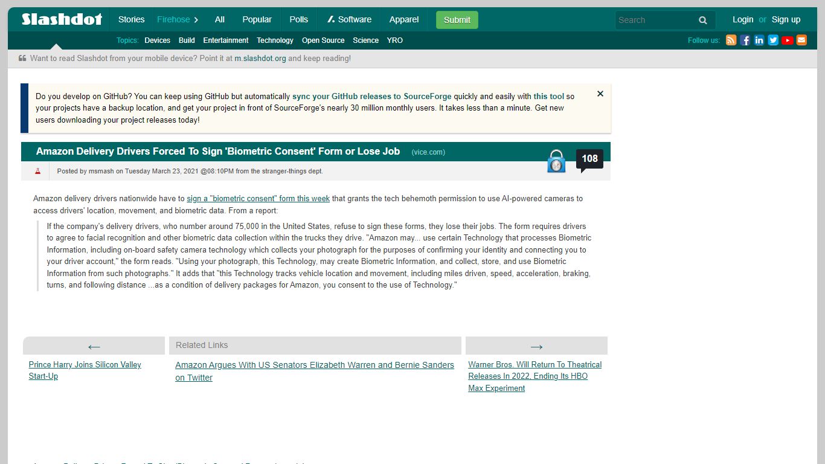Click the Sign up link

point(786,19)
